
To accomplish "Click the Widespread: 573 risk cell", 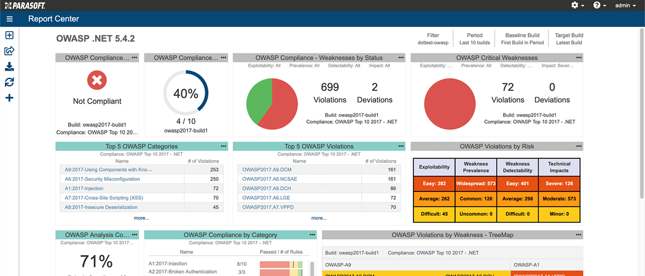I will [476, 184].
